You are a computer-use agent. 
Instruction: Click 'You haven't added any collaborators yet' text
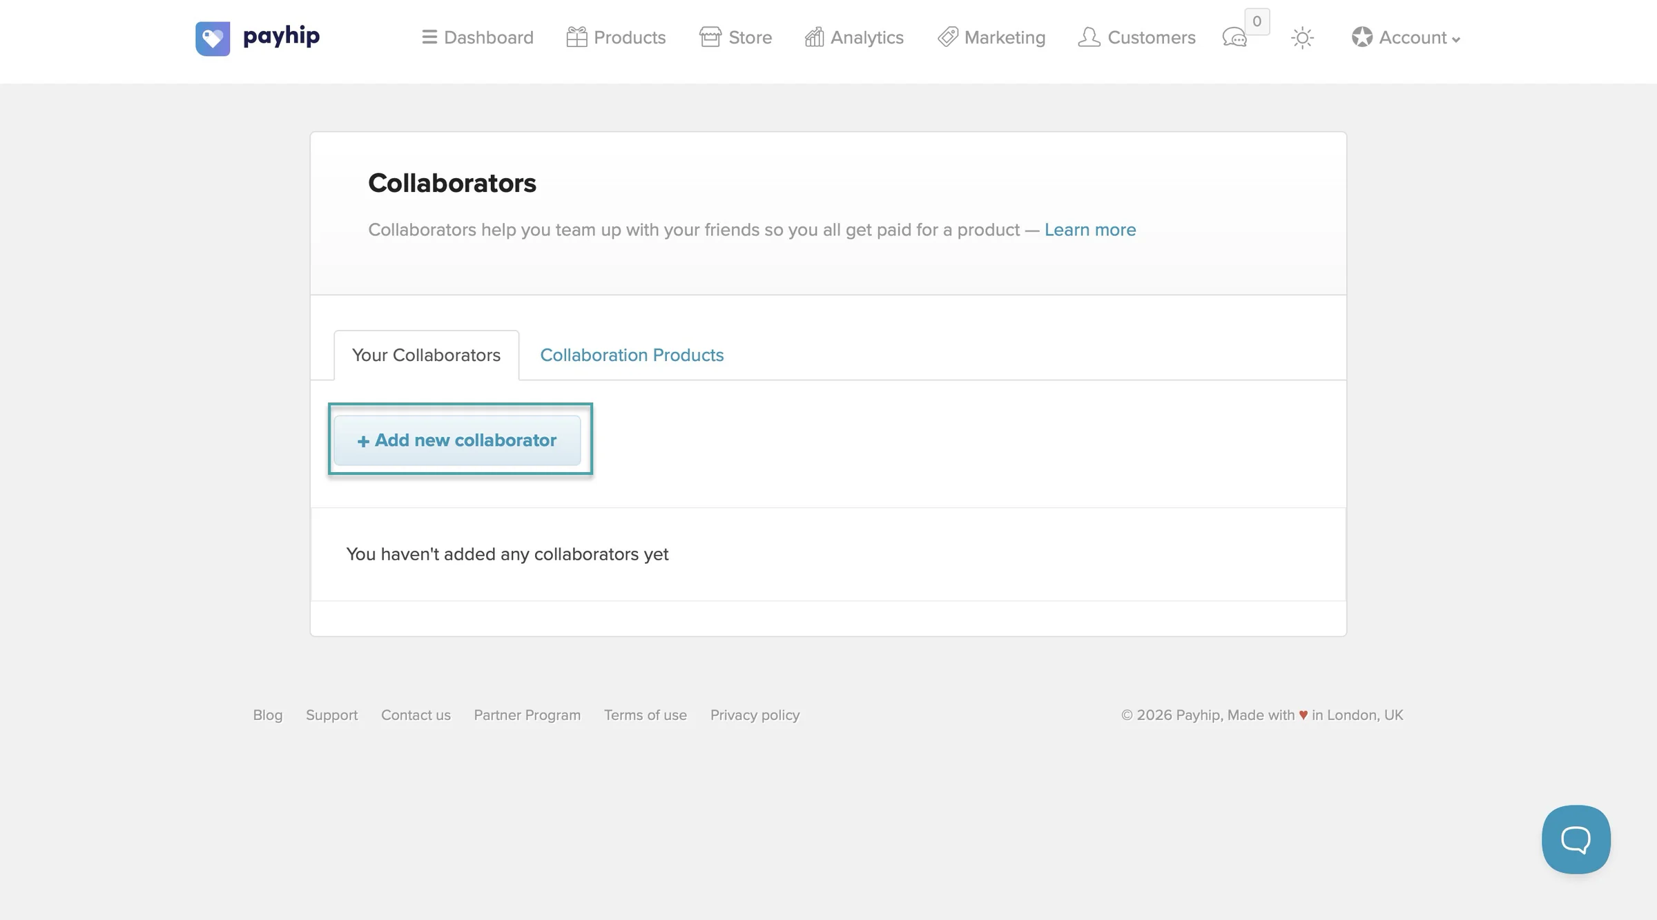point(507,554)
